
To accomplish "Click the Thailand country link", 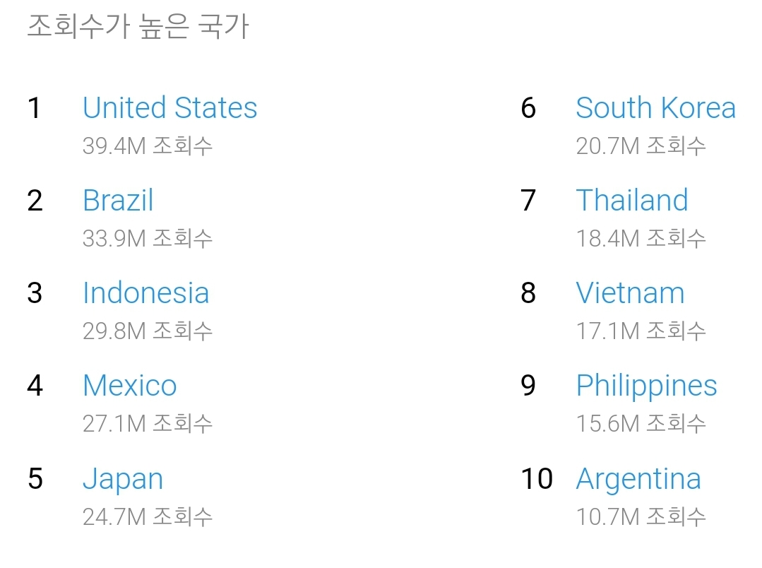I will click(631, 201).
